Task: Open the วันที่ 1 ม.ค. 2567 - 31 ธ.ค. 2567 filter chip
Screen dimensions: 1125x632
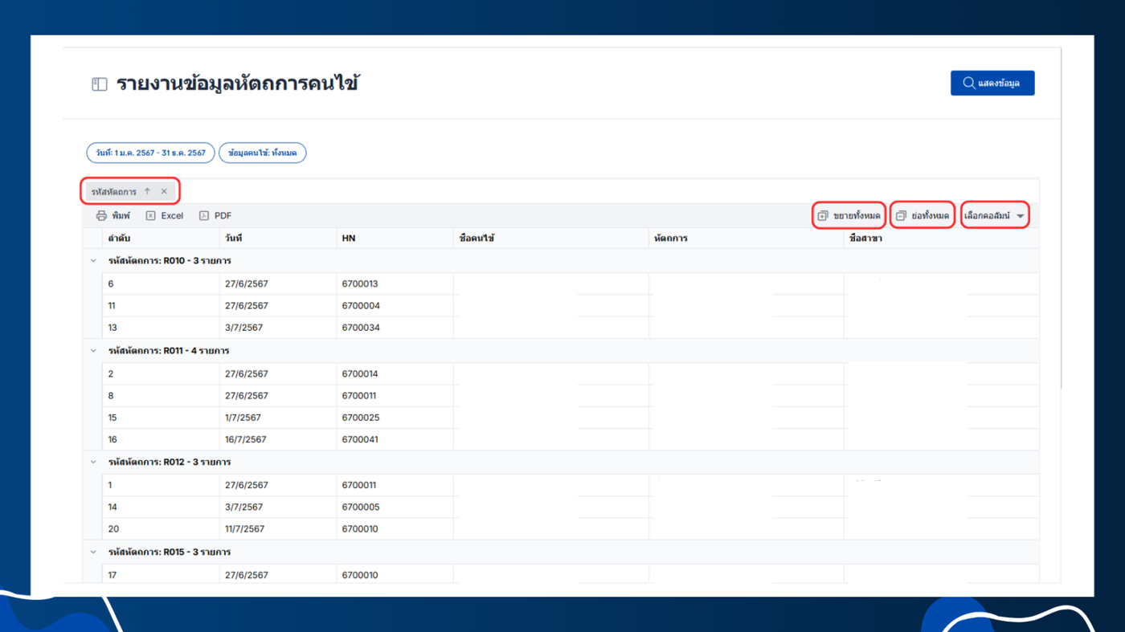Action: tap(150, 153)
